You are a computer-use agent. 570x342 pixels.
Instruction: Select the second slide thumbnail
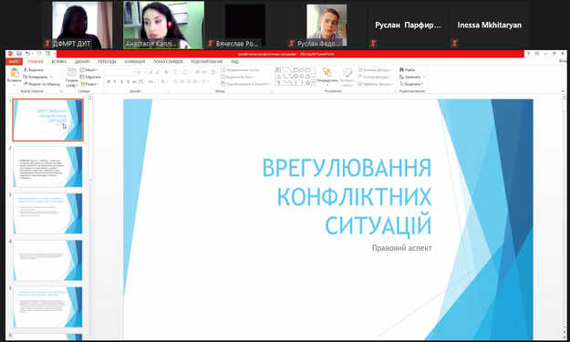click(47, 167)
